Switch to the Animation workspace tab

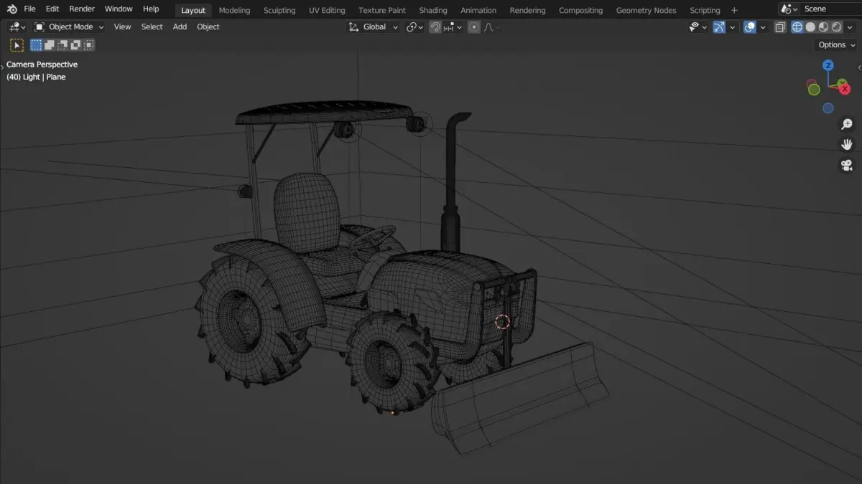[x=478, y=10]
